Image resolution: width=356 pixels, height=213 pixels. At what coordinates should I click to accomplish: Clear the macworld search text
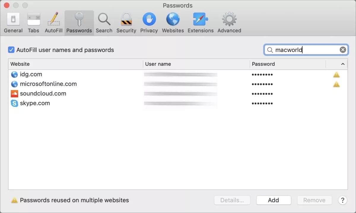click(x=343, y=50)
